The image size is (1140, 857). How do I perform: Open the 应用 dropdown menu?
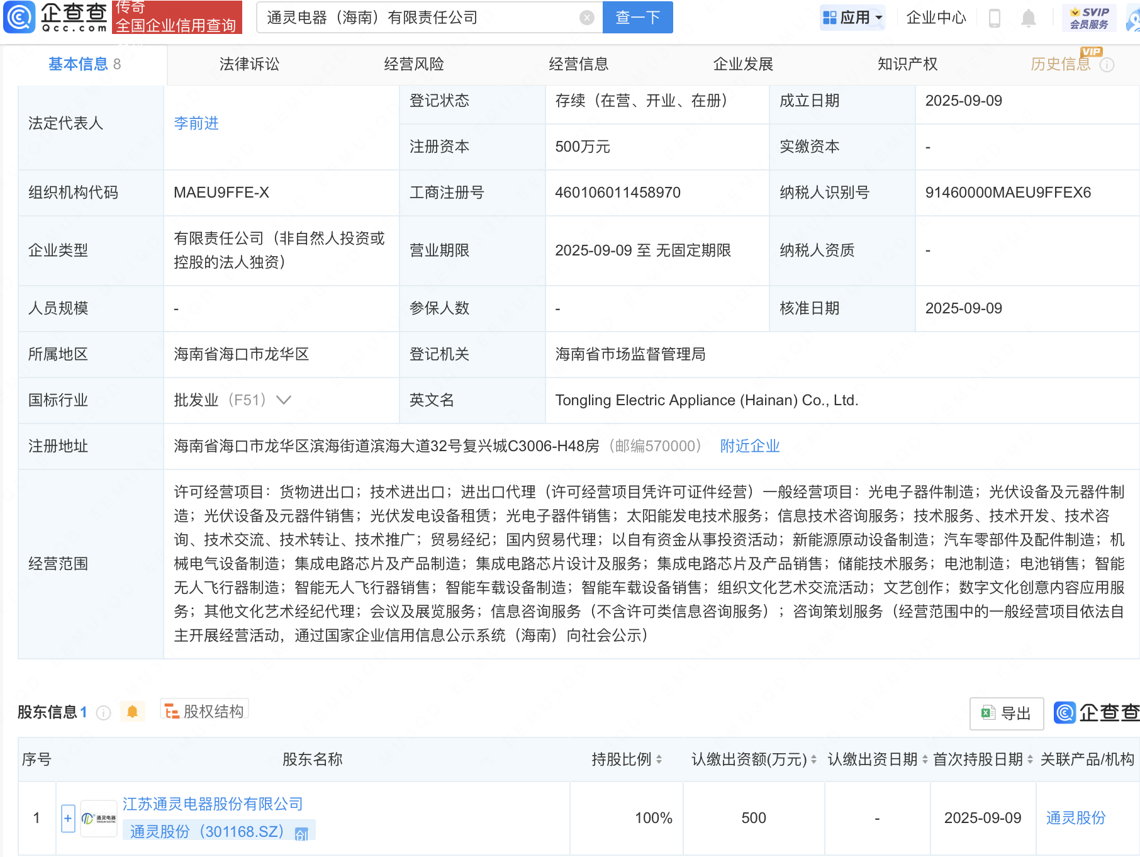[x=852, y=18]
